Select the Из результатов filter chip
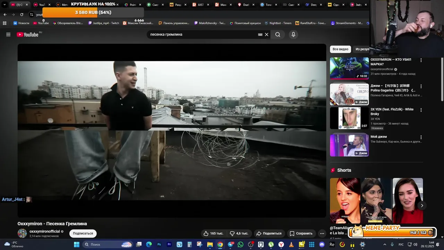 point(362,49)
